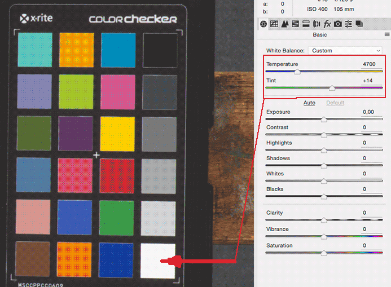Click the Tint slider handle

click(x=332, y=88)
